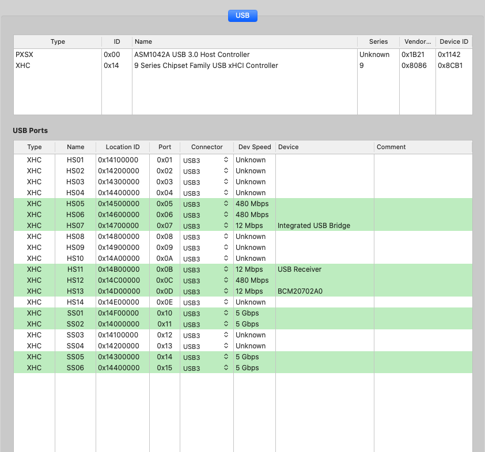This screenshot has height=452, width=485.
Task: Sort ports by Location ID column header
Action: 123,147
